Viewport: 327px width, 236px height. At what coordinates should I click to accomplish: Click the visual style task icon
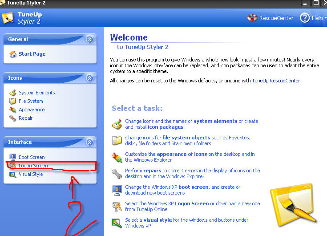tap(117, 223)
